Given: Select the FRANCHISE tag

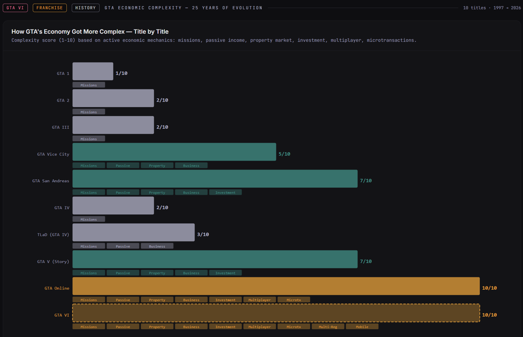Looking at the screenshot, I should pyautogui.click(x=50, y=7).
